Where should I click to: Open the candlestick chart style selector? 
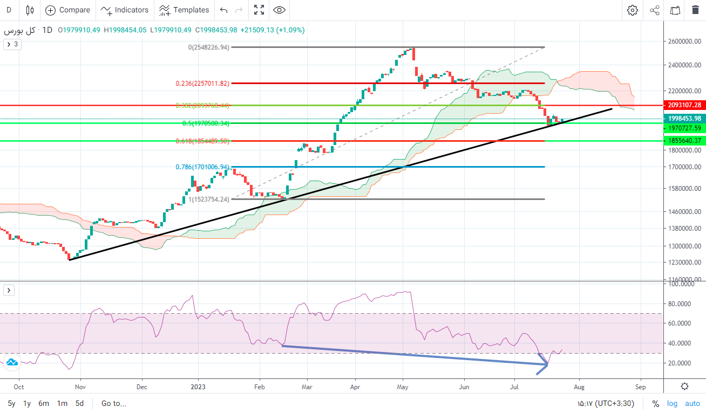point(29,10)
